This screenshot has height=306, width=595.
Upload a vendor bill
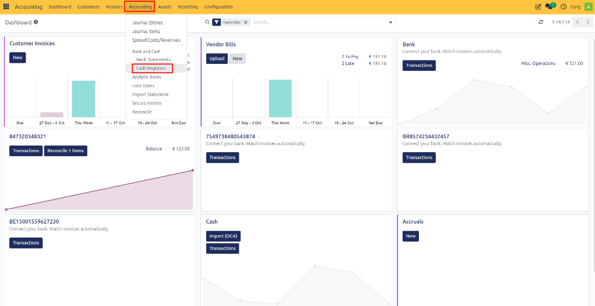(x=217, y=59)
